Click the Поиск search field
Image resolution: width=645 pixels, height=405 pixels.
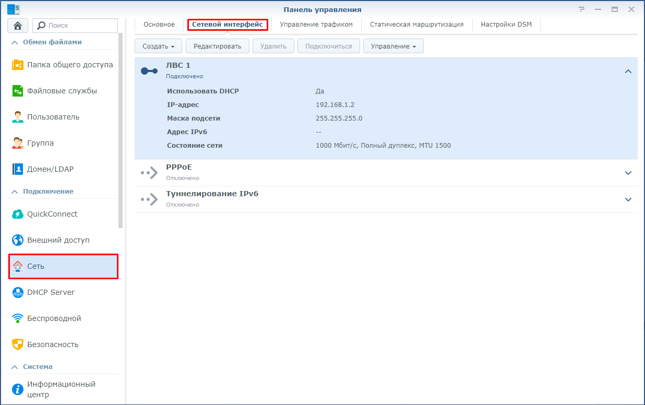(75, 25)
